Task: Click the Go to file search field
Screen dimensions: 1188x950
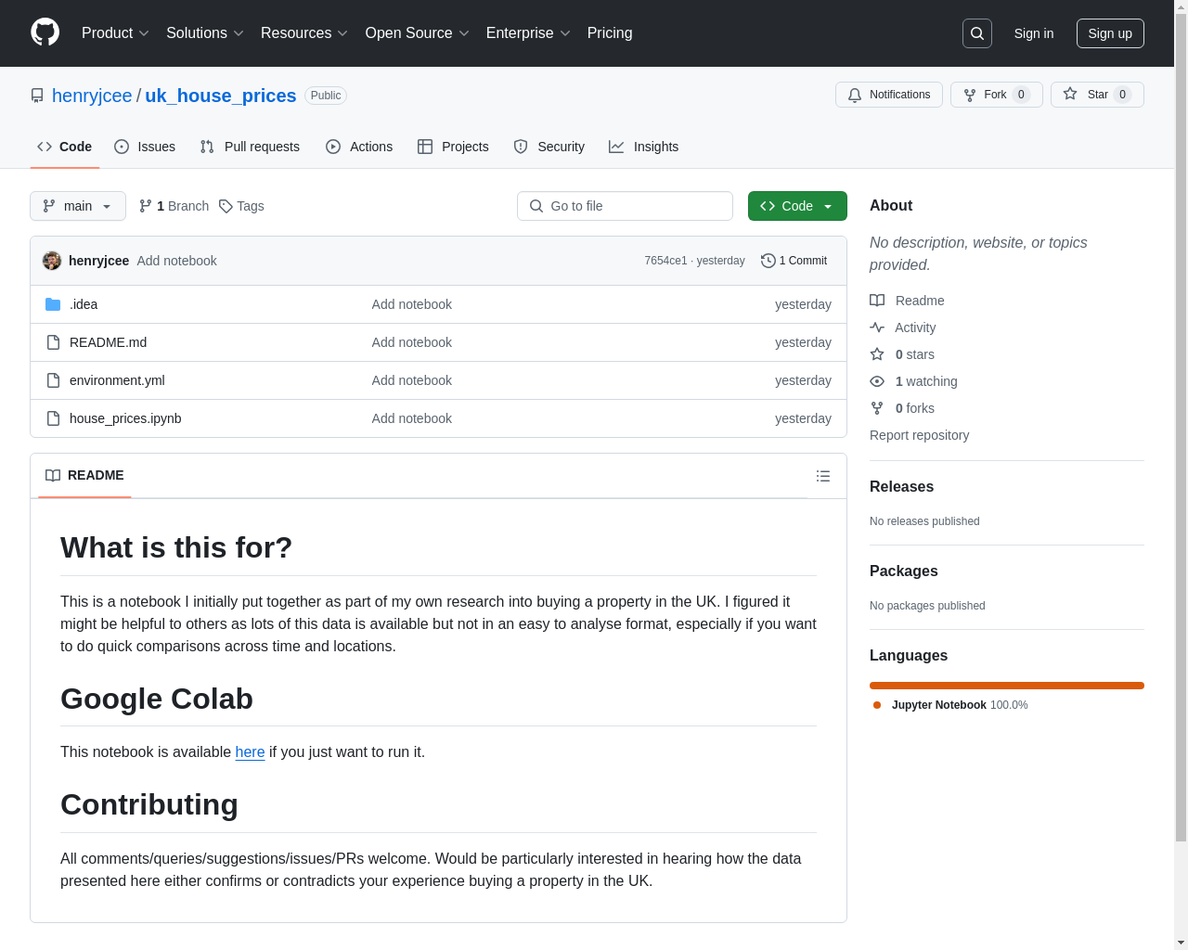Action: point(625,206)
